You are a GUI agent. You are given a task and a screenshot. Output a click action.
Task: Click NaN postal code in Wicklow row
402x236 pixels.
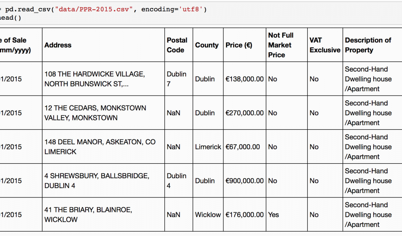pos(179,214)
